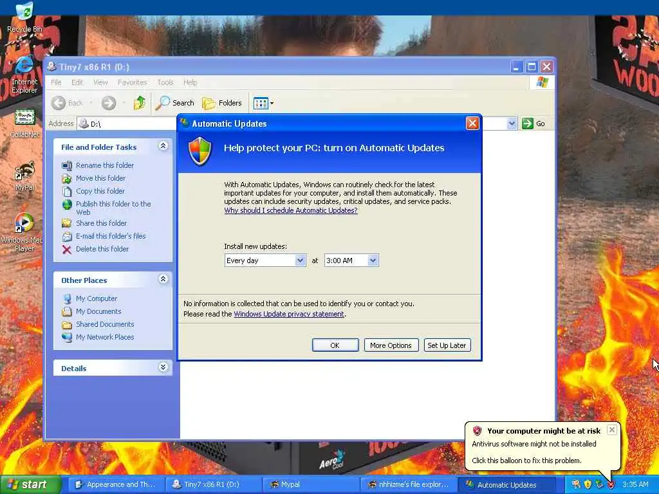The image size is (659, 494).
Task: Open the 'Every day' update frequency dropdown
Action: pos(265,261)
